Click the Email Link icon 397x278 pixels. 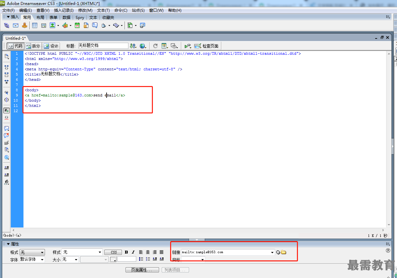tap(16, 25)
